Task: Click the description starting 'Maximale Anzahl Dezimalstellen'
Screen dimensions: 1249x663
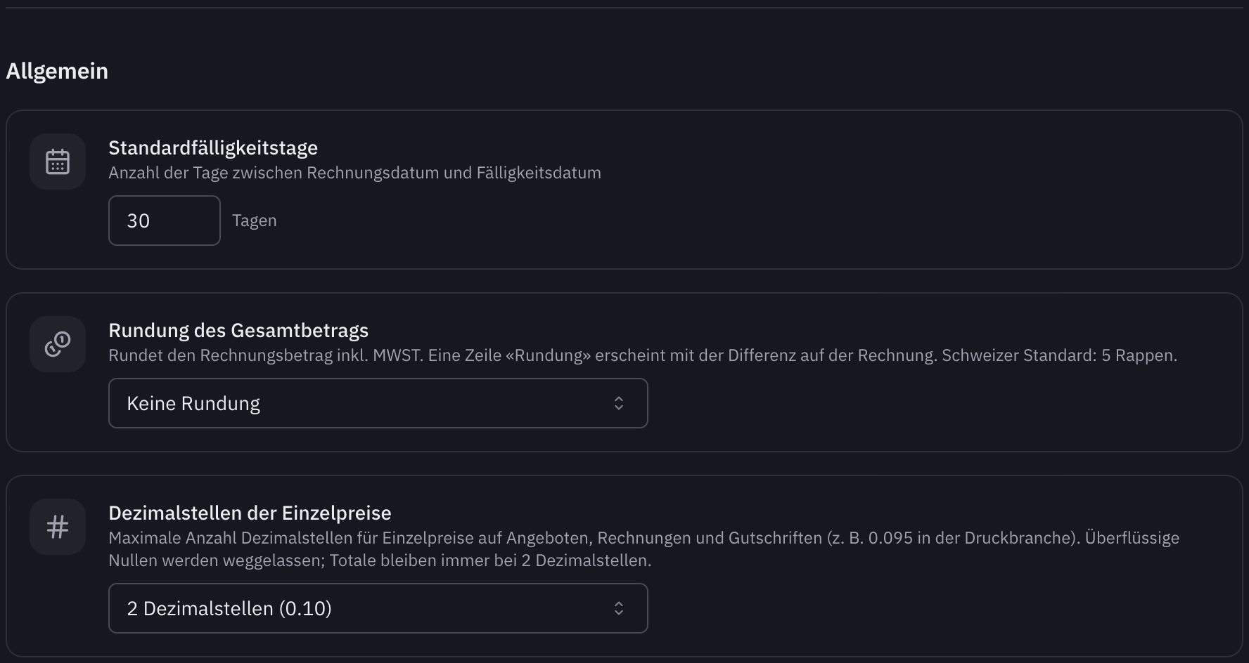Action: click(644, 549)
